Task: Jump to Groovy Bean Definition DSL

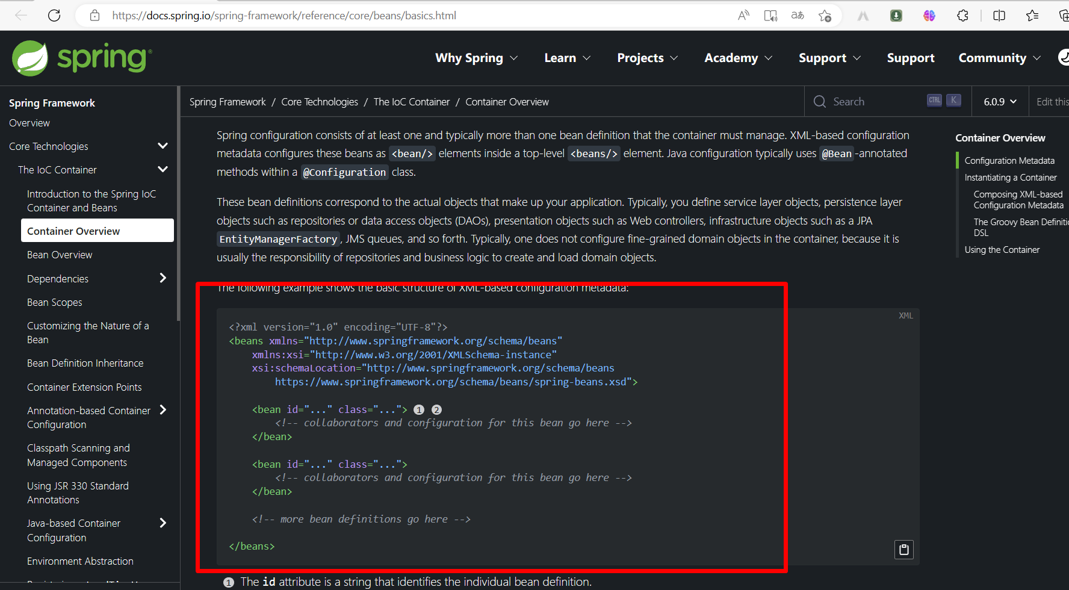Action: click(x=1021, y=228)
